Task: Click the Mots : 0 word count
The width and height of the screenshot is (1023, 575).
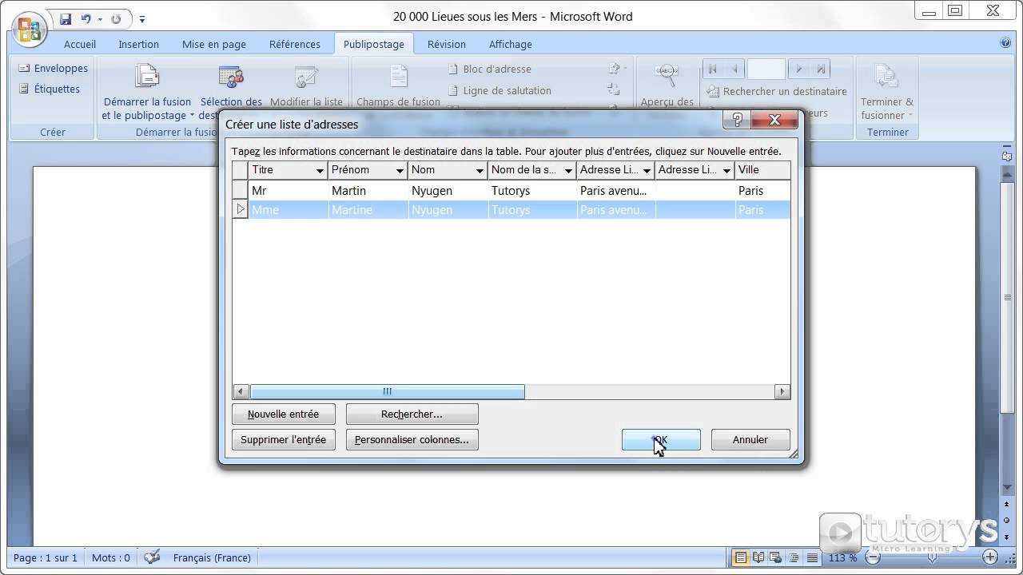Action: [110, 557]
